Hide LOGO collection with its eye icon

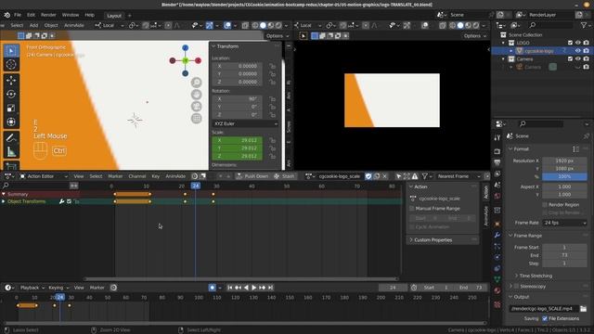click(x=578, y=43)
